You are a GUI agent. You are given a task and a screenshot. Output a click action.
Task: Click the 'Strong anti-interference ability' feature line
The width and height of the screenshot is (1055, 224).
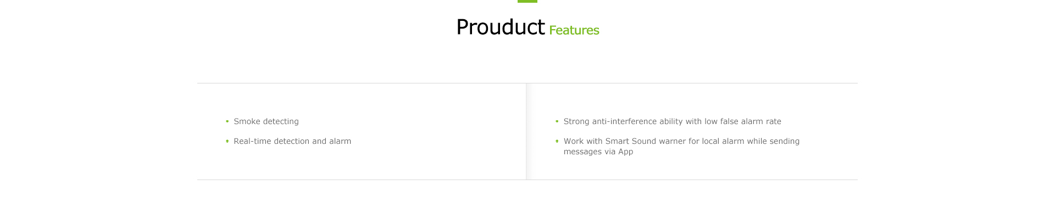tap(673, 121)
